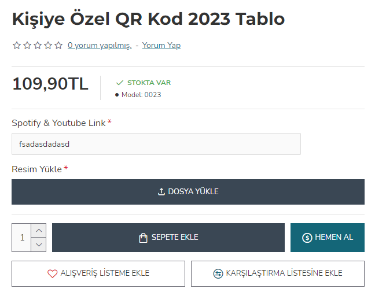Image resolution: width=386 pixels, height=300 pixels.
Task: Click the compare arrows icon
Action: click(x=218, y=273)
